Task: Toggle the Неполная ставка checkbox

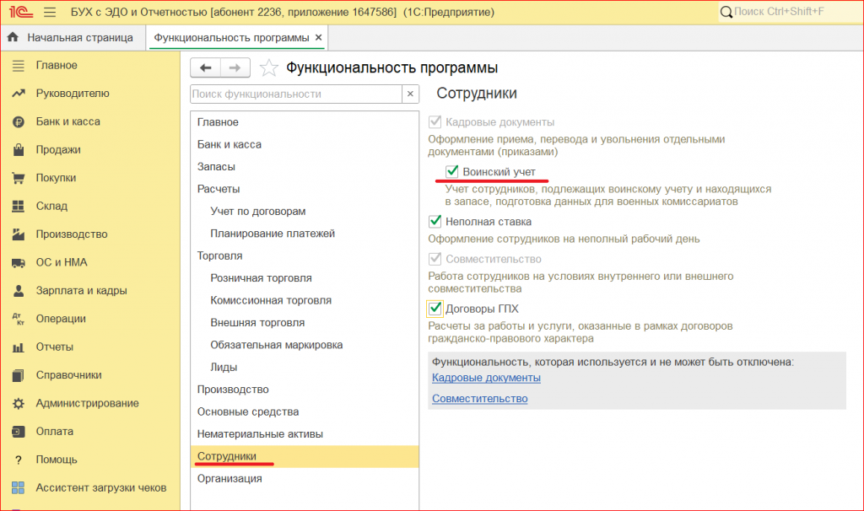Action: [x=435, y=221]
